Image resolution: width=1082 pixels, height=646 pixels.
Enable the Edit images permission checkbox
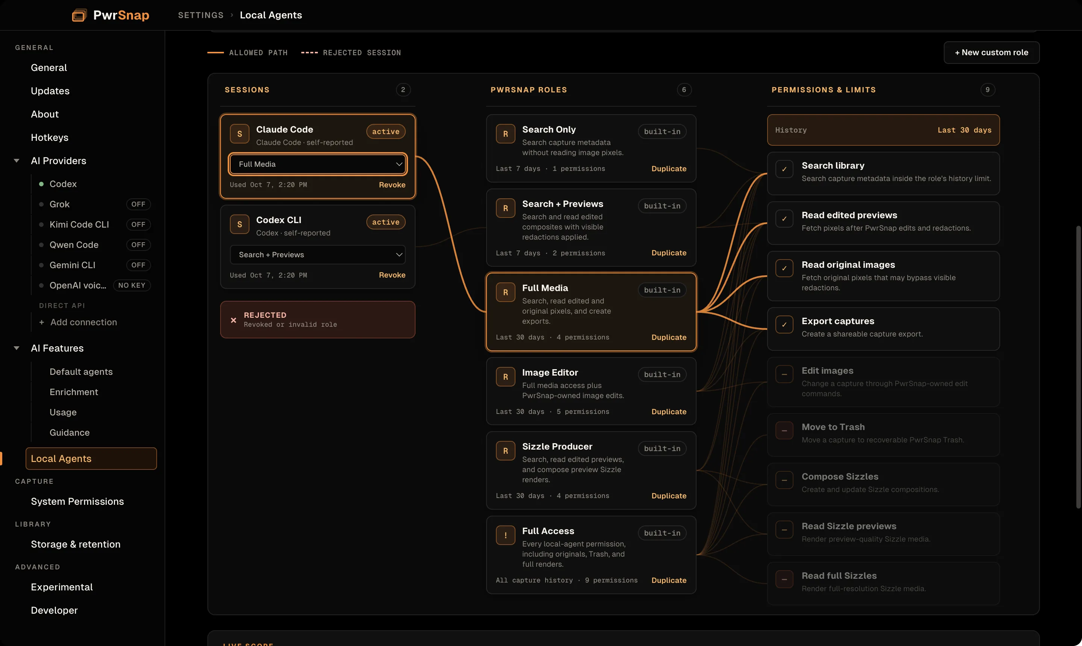(x=784, y=374)
